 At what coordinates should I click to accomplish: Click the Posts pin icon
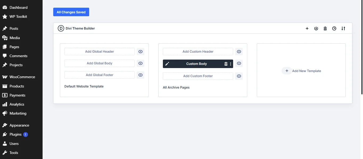5,28
